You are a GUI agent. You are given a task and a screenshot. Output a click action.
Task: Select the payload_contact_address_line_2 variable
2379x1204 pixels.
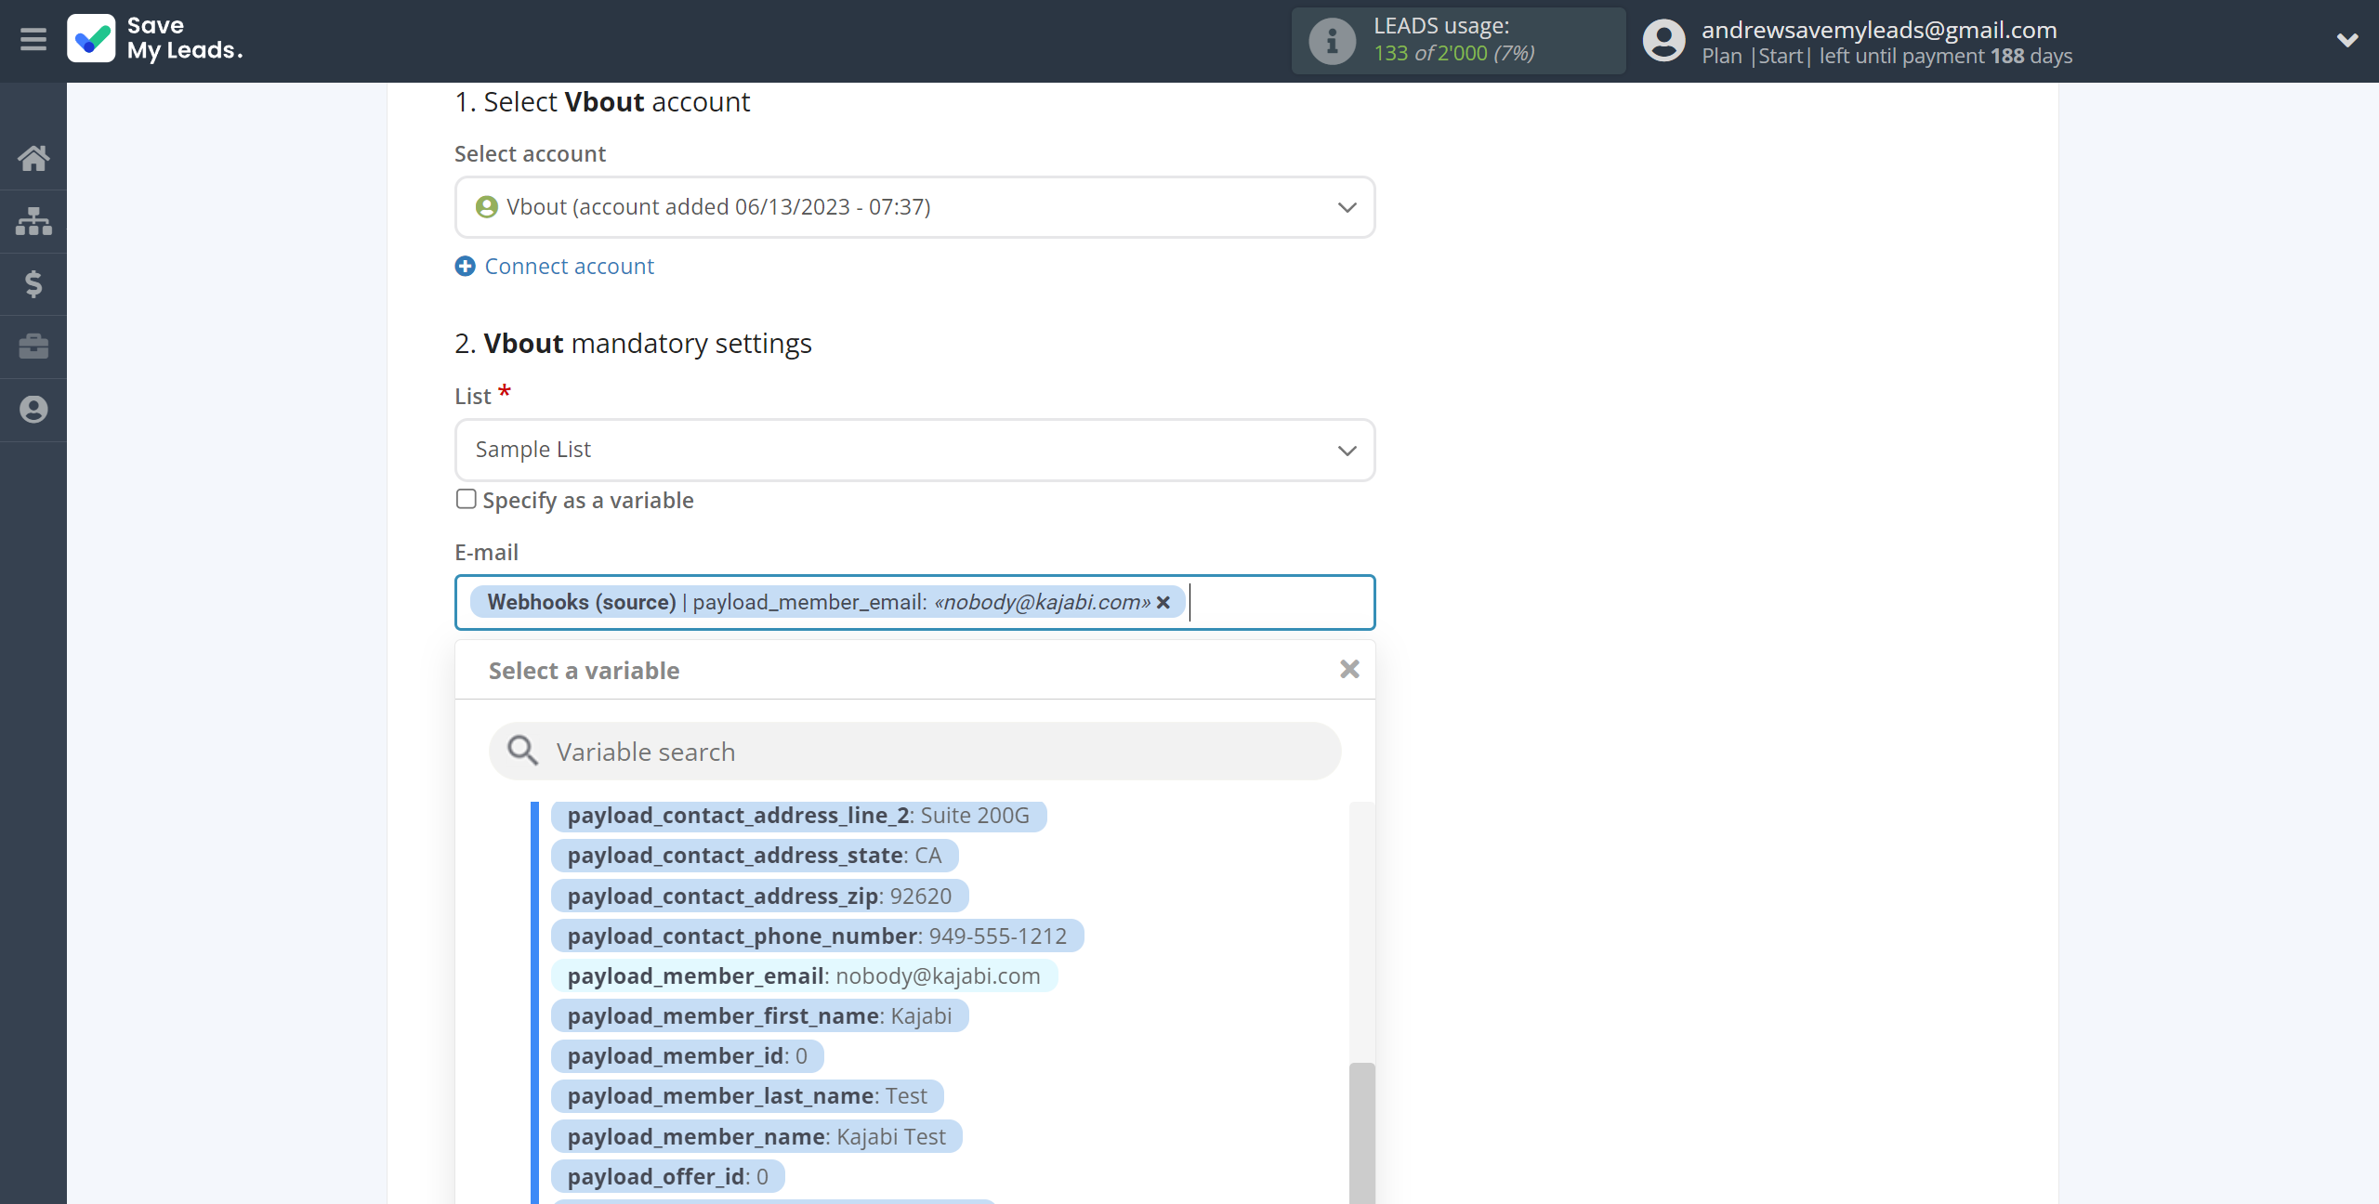click(798, 816)
